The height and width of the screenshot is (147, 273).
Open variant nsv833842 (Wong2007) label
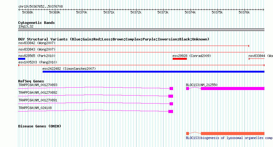[x=37, y=43]
